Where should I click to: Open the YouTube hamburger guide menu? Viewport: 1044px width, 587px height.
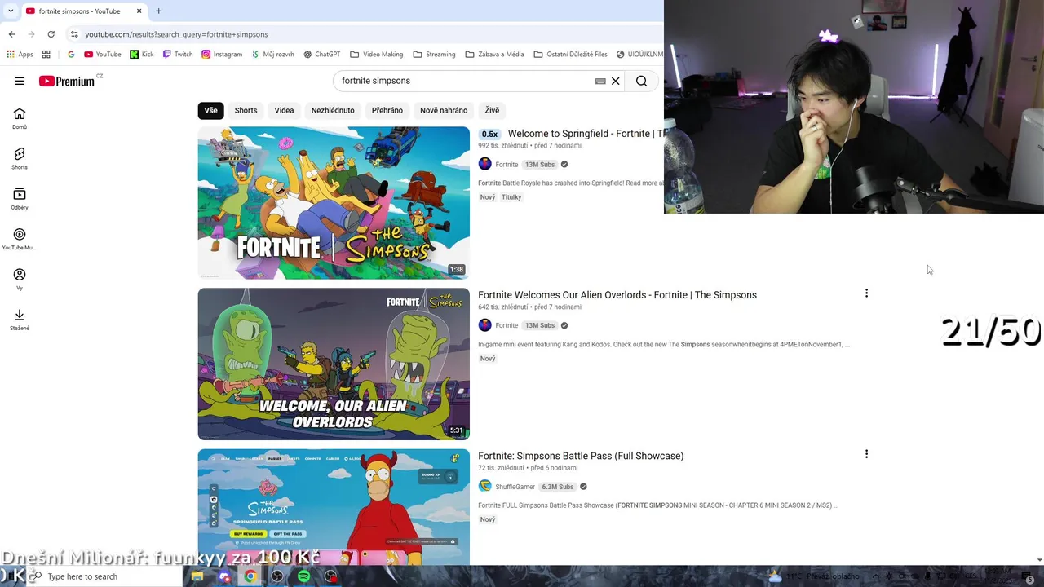click(x=20, y=81)
